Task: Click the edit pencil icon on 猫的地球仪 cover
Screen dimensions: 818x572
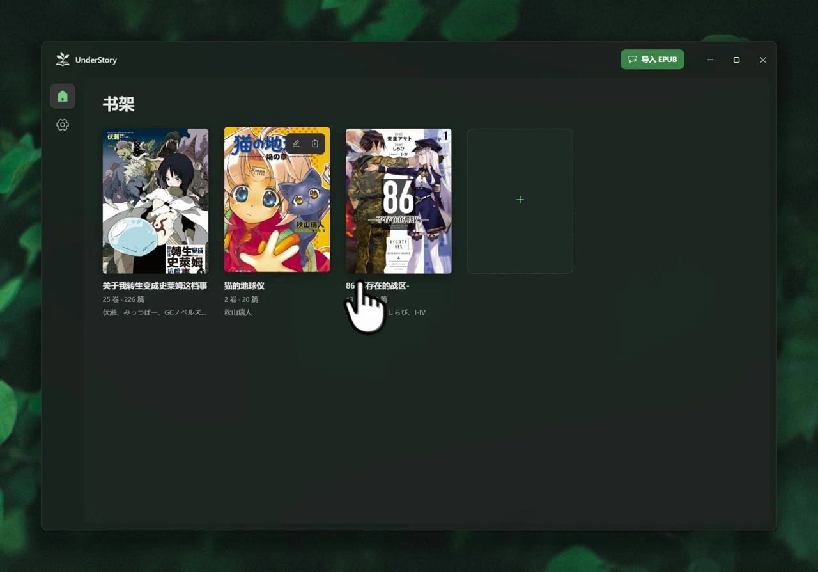Action: click(x=296, y=143)
